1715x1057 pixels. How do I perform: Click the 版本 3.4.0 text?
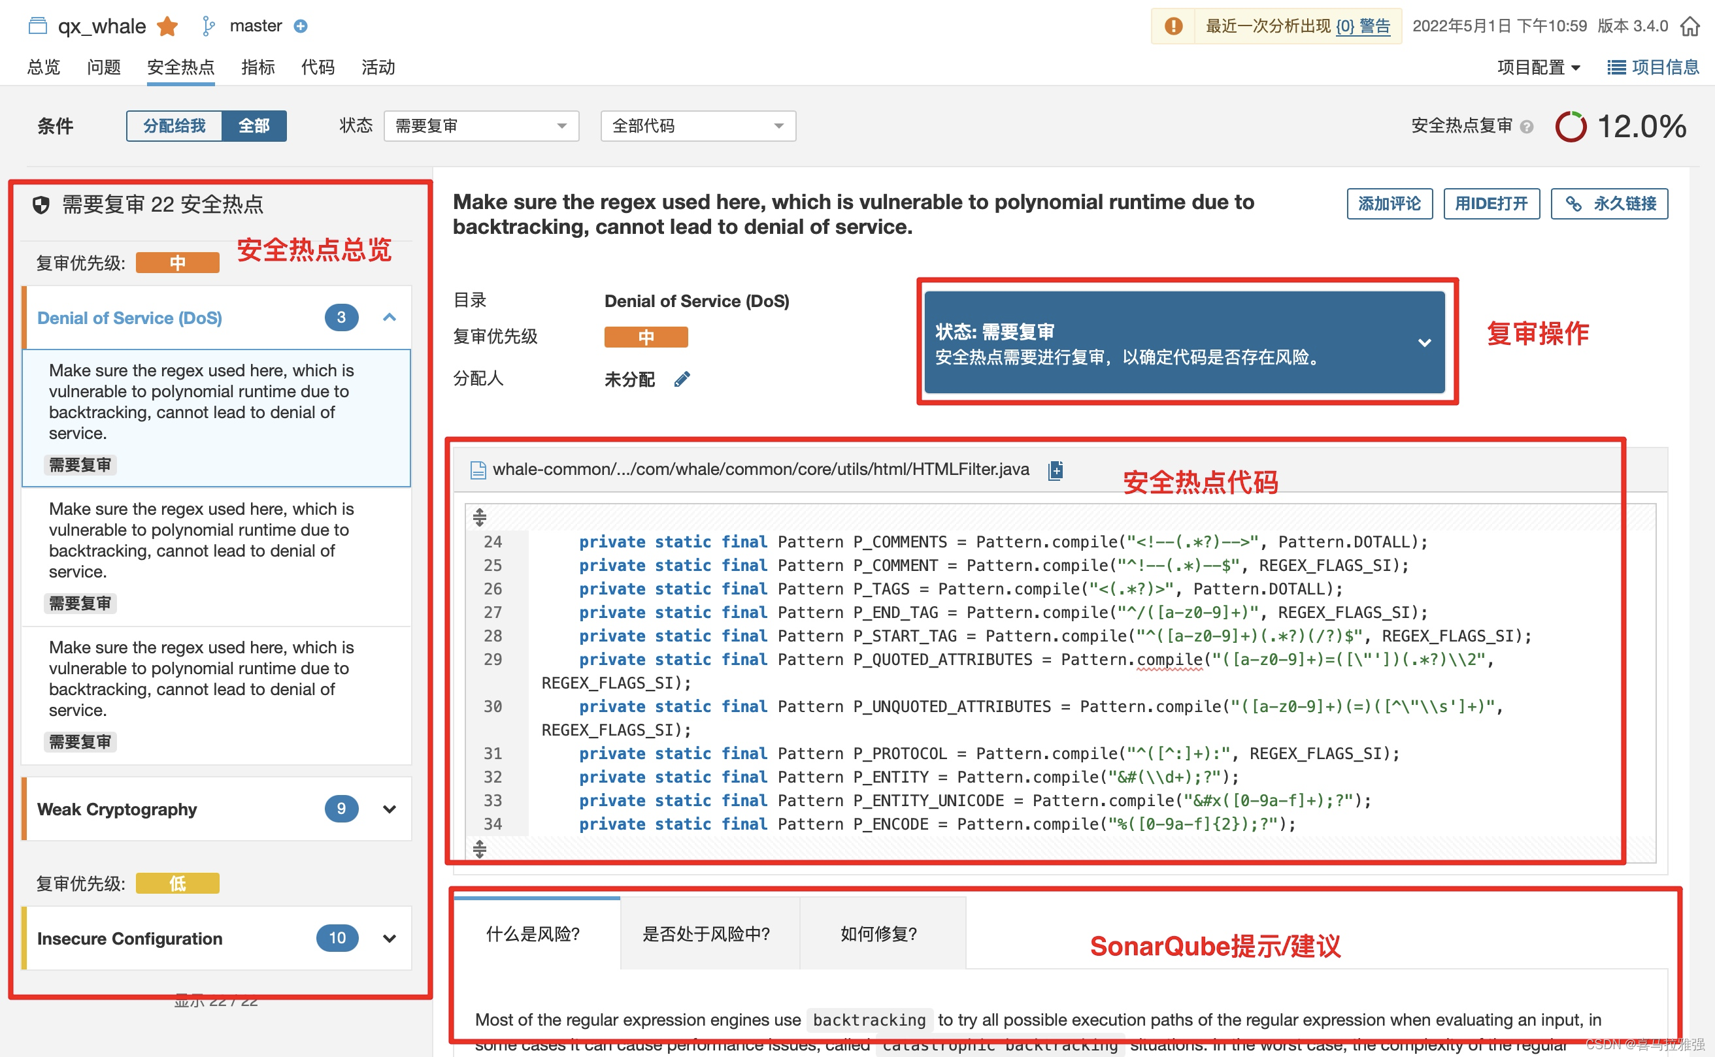1633,26
